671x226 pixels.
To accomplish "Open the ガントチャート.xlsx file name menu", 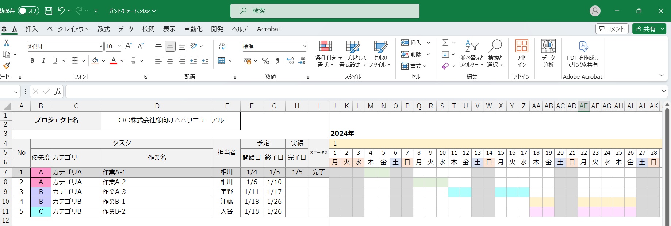I will click(133, 11).
